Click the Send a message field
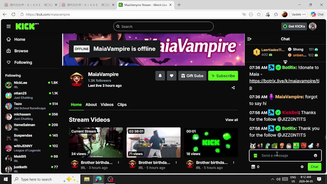 point(285,155)
